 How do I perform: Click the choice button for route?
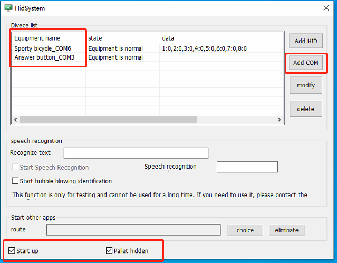click(245, 230)
